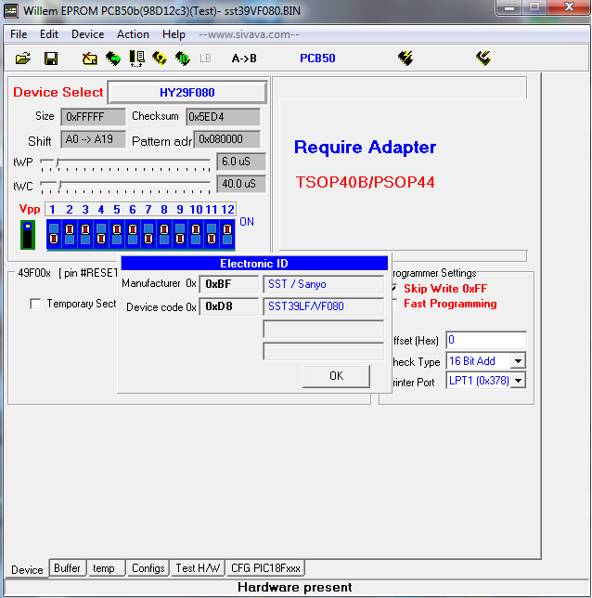The height and width of the screenshot is (598, 592).
Task: Toggle DIP switch 10
Action: tap(196, 234)
